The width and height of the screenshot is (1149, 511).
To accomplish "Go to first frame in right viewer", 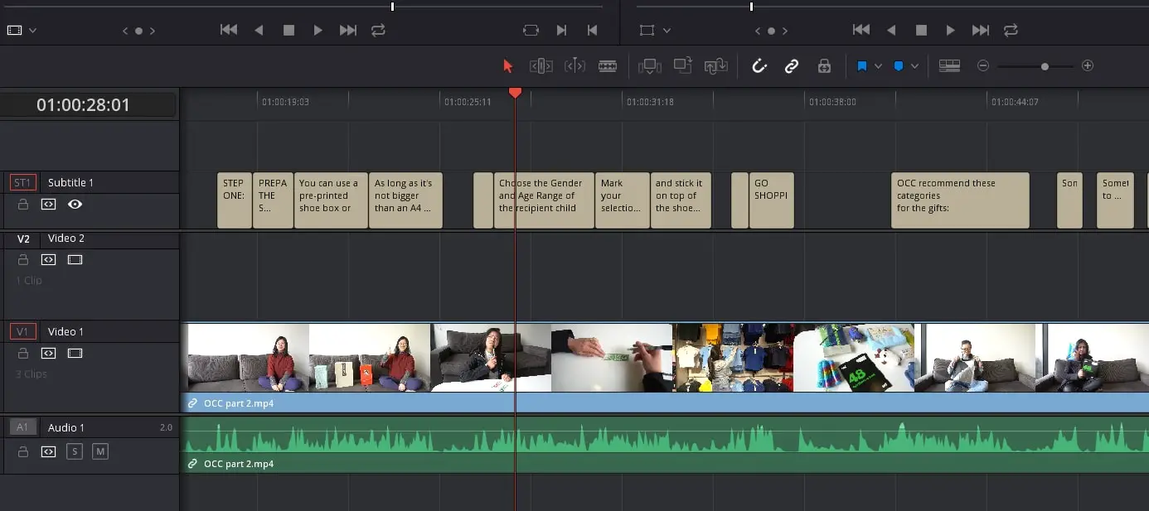I will (861, 30).
